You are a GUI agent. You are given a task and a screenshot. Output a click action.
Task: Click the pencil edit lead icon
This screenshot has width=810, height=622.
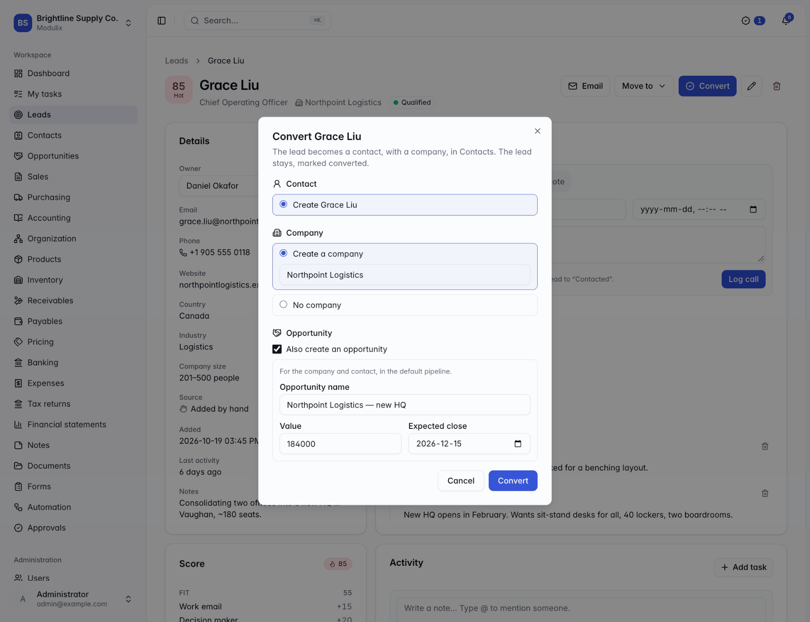752,86
